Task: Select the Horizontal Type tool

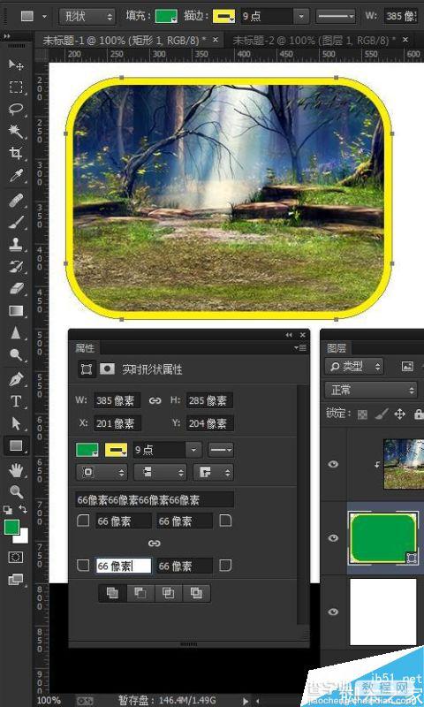Action: pos(16,401)
